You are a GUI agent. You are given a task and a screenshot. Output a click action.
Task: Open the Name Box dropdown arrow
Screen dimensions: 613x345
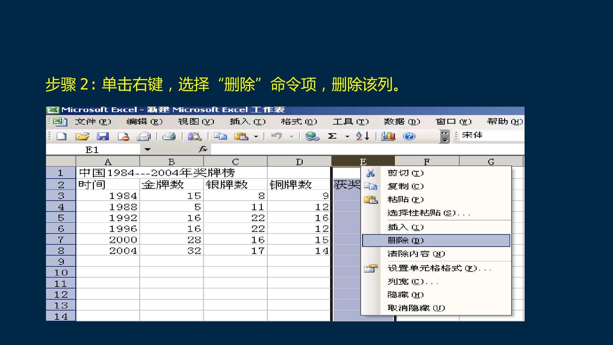tap(148, 149)
